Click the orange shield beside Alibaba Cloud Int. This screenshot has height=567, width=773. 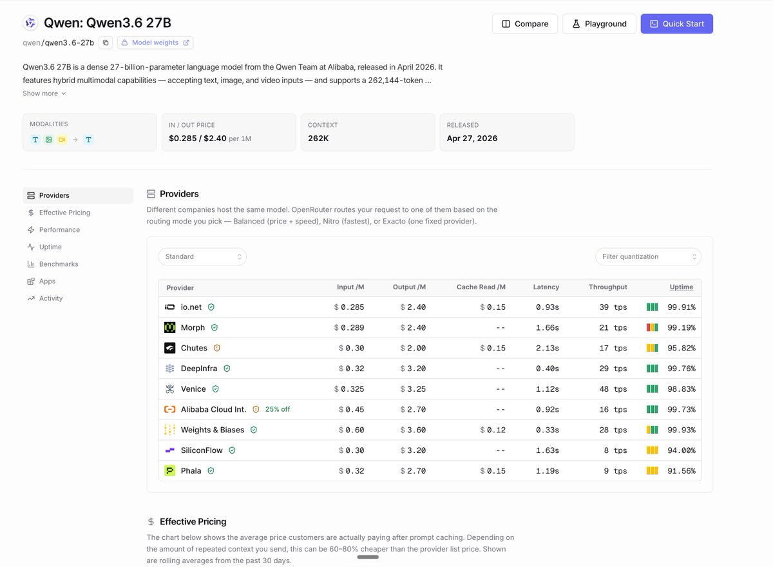[x=256, y=409]
